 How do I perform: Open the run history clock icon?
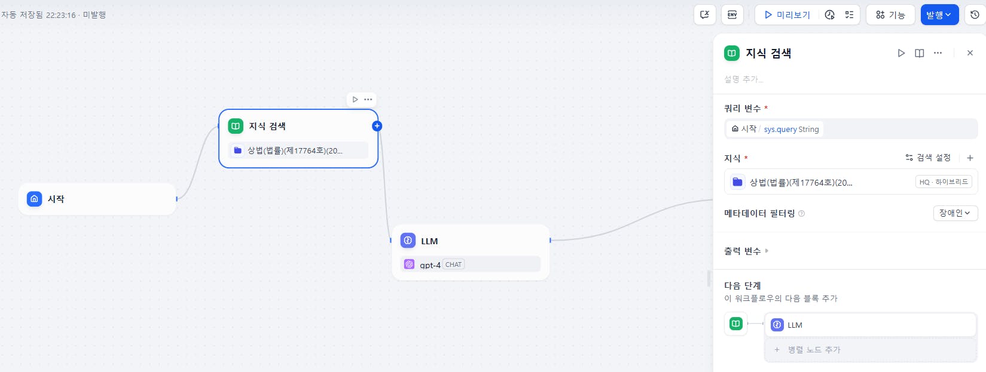tap(829, 15)
